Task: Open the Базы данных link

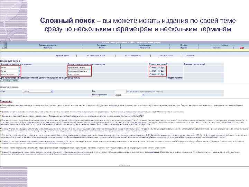Action: (x=145, y=45)
